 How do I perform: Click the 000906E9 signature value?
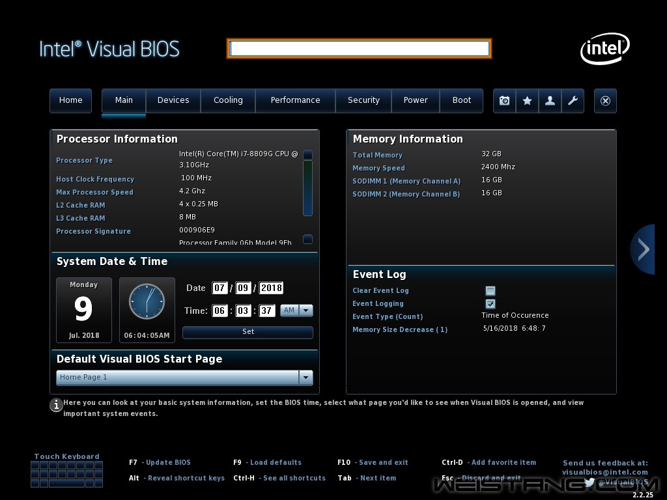(x=197, y=230)
